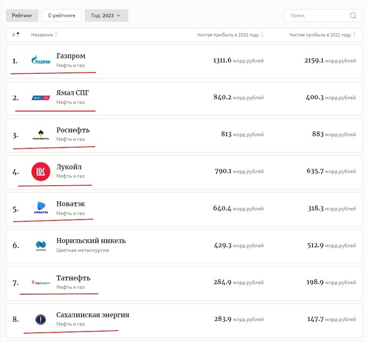
Task: Sort by Название column arrows
Action: pos(56,35)
